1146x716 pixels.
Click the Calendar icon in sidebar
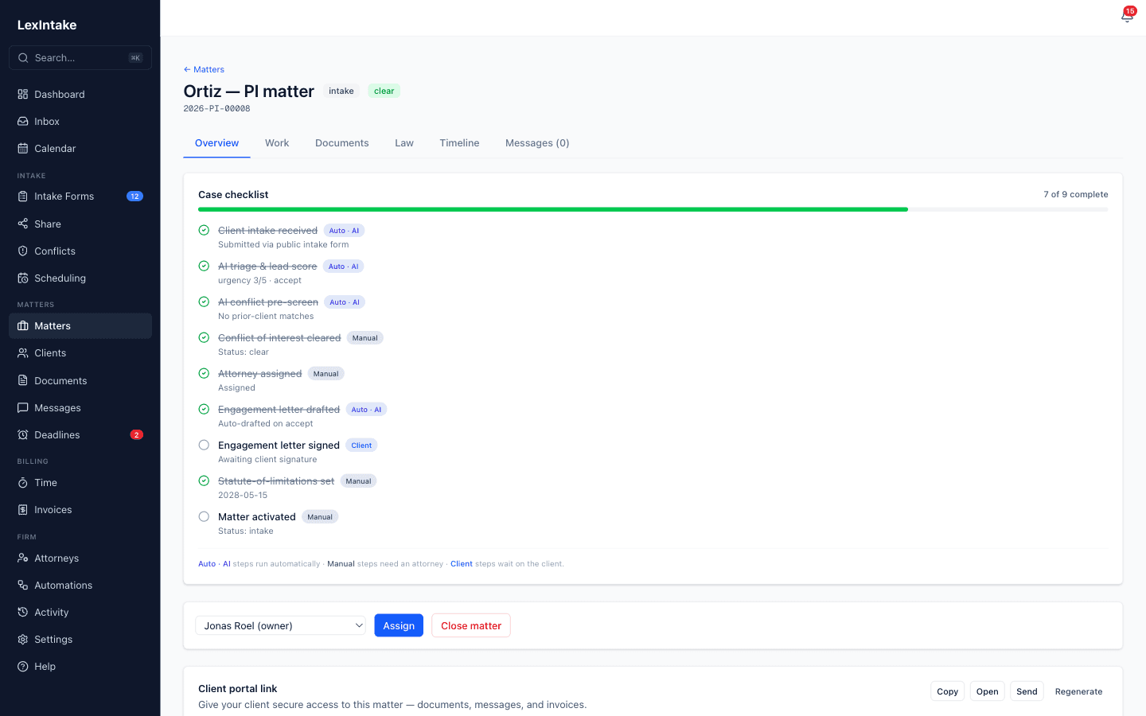click(x=23, y=148)
